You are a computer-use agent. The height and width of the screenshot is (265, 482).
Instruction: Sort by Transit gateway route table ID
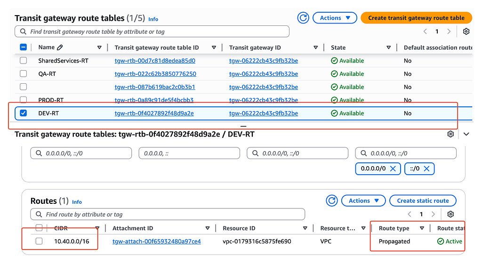[x=214, y=48]
